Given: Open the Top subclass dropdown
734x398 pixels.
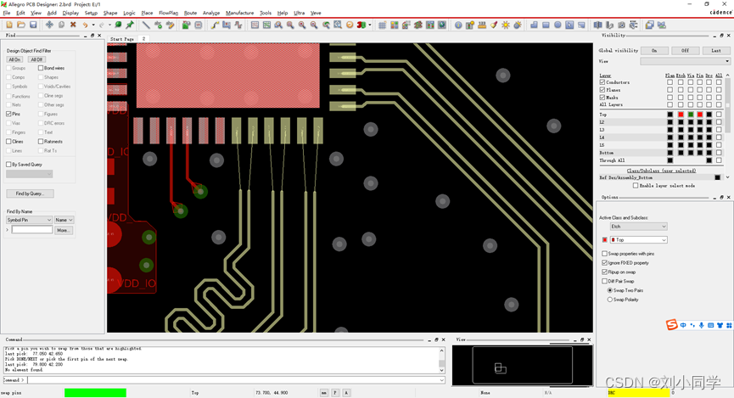Looking at the screenshot, I should [x=638, y=240].
